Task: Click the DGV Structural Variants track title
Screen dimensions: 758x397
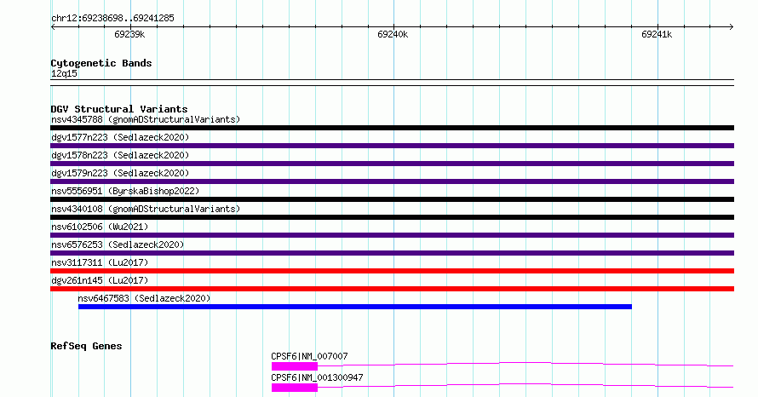Action: coord(119,109)
